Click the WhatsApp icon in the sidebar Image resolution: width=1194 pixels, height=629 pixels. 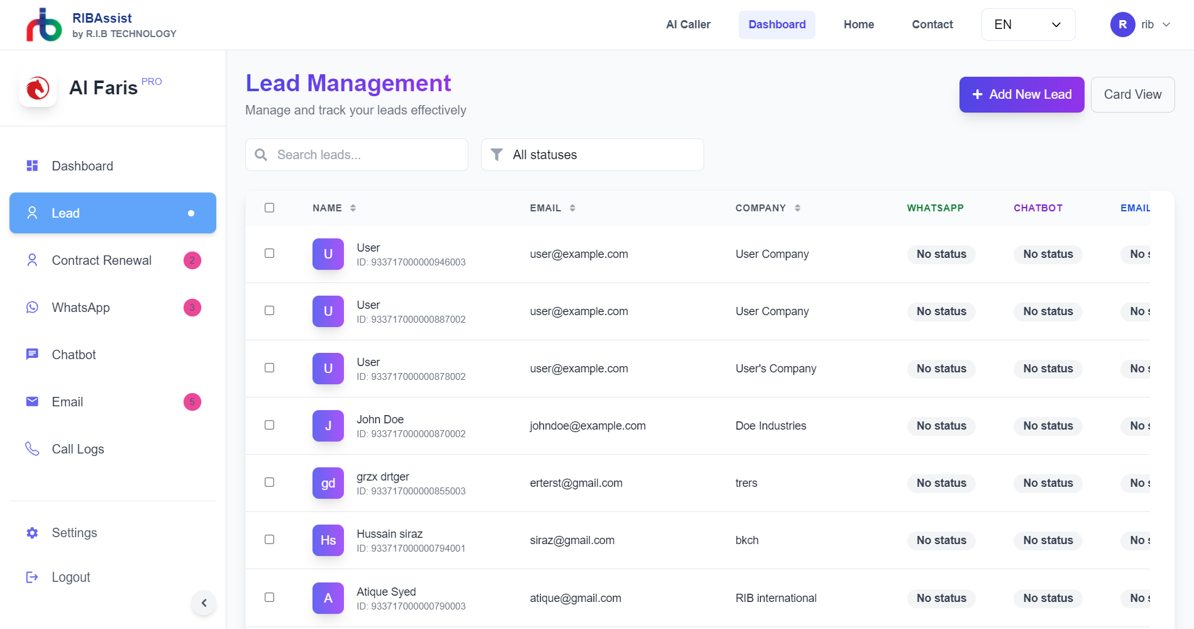[32, 307]
